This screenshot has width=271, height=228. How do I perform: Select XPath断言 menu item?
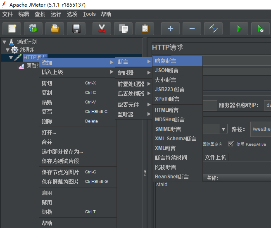[177, 99]
